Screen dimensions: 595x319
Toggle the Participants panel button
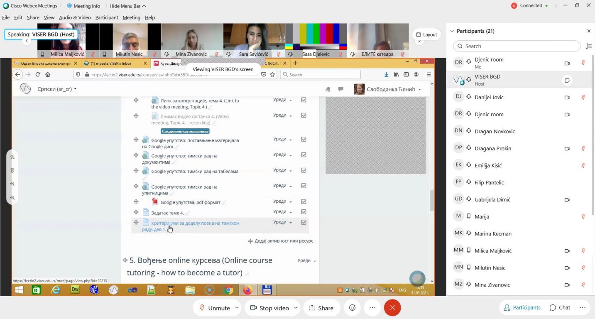[x=522, y=307]
